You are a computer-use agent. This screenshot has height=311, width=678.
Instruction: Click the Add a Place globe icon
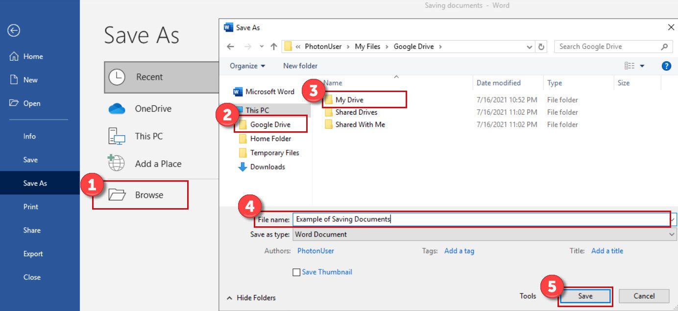[116, 164]
